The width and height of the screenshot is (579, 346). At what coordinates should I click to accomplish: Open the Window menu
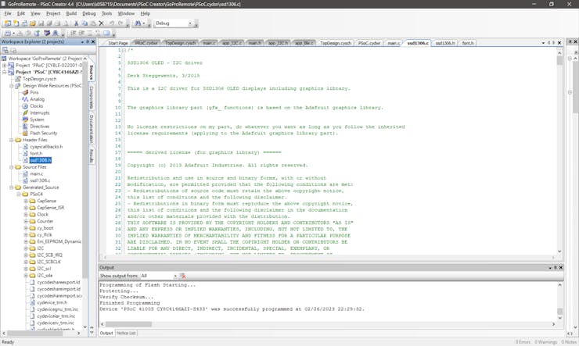(126, 13)
